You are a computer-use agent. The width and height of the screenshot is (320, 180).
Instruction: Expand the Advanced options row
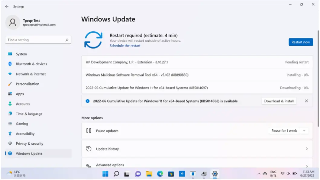coord(197,165)
